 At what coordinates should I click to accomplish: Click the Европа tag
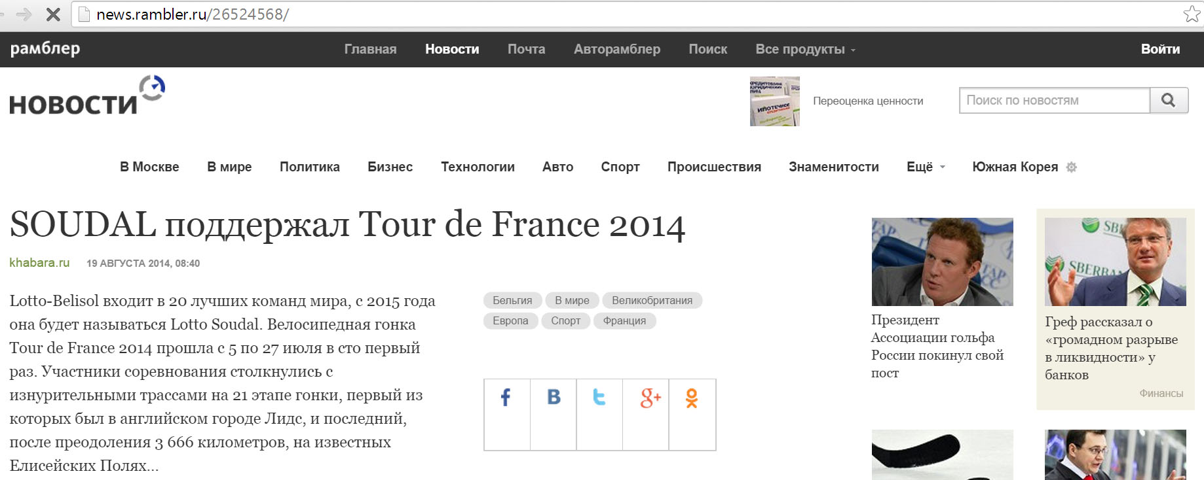click(510, 320)
